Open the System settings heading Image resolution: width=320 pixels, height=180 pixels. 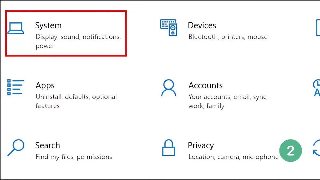(x=48, y=25)
